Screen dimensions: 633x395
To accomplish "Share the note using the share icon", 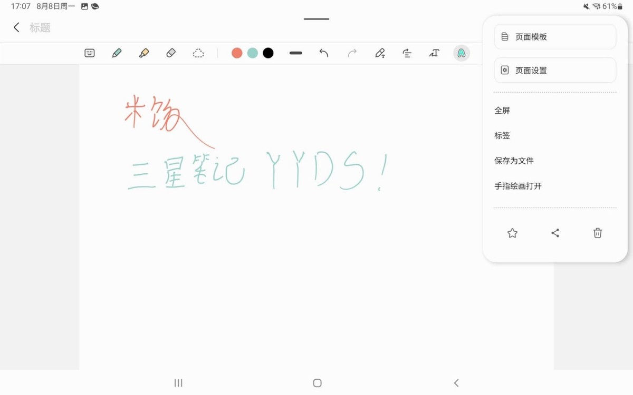I will pos(555,233).
